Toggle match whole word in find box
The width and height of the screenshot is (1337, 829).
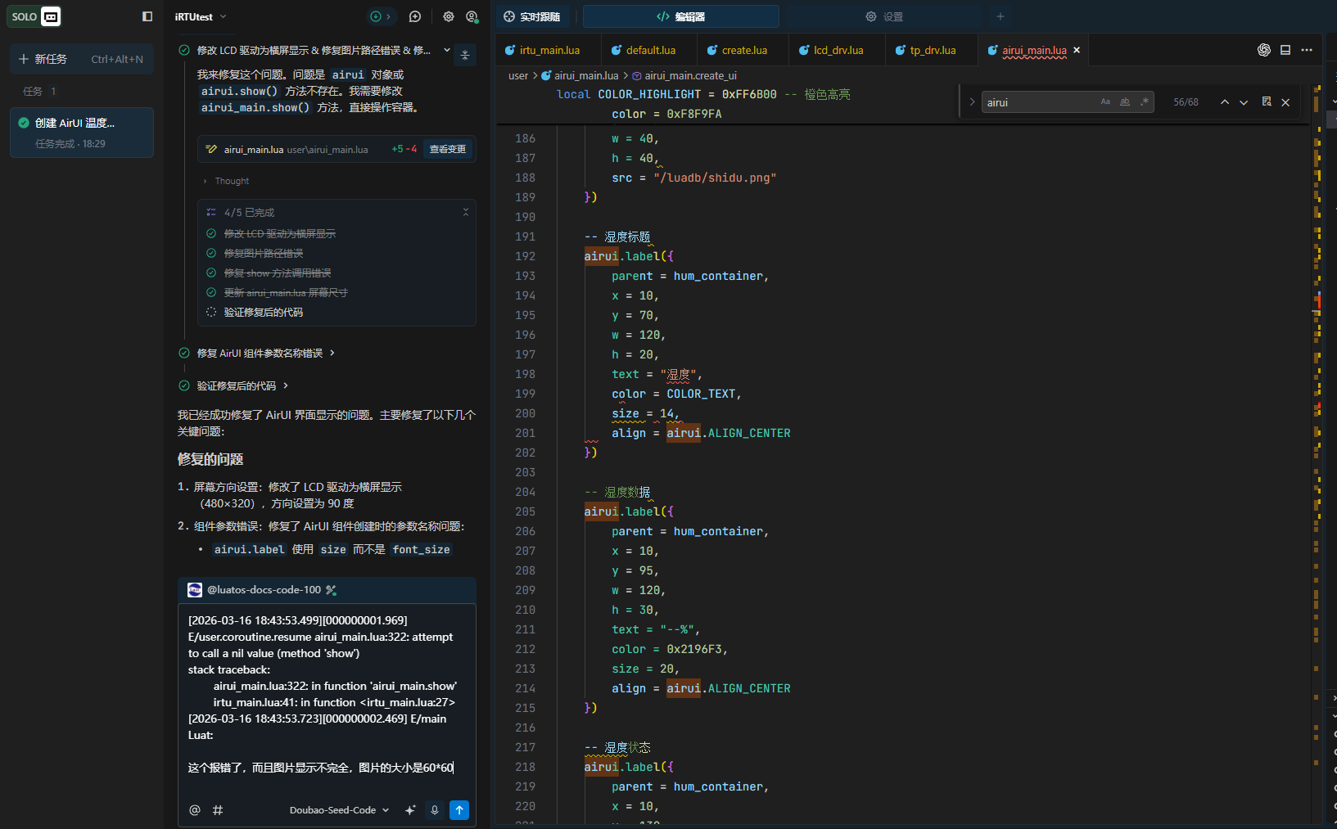tap(1125, 102)
